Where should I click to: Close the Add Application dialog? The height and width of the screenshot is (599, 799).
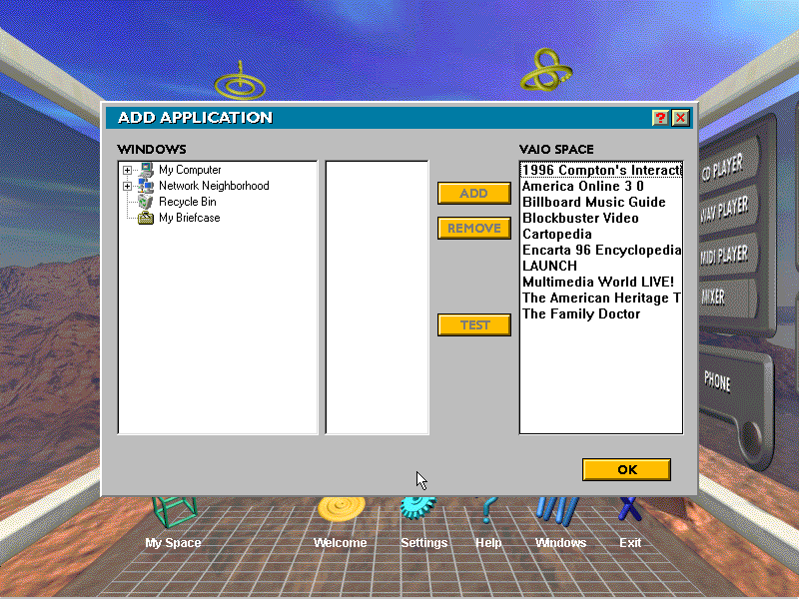click(x=681, y=118)
